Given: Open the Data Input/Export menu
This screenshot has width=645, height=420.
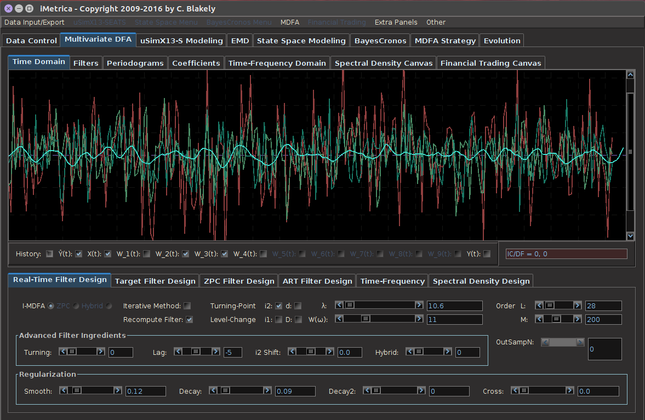Looking at the screenshot, I should 35,22.
